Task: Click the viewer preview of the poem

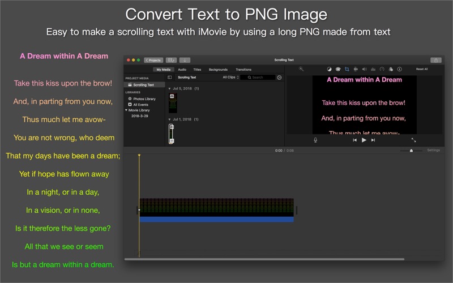Action: pyautogui.click(x=364, y=105)
